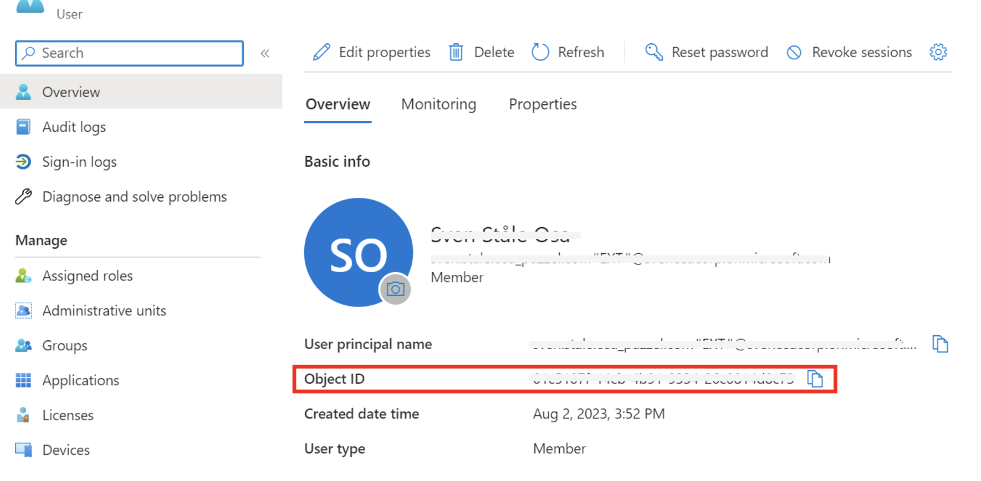Go to Diagnose and solve problems
The width and height of the screenshot is (981, 481).
coord(134,197)
